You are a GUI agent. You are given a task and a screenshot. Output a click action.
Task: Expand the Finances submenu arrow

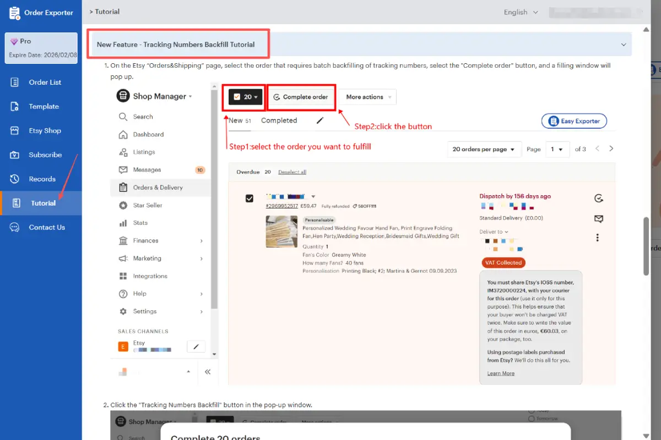[x=202, y=241]
